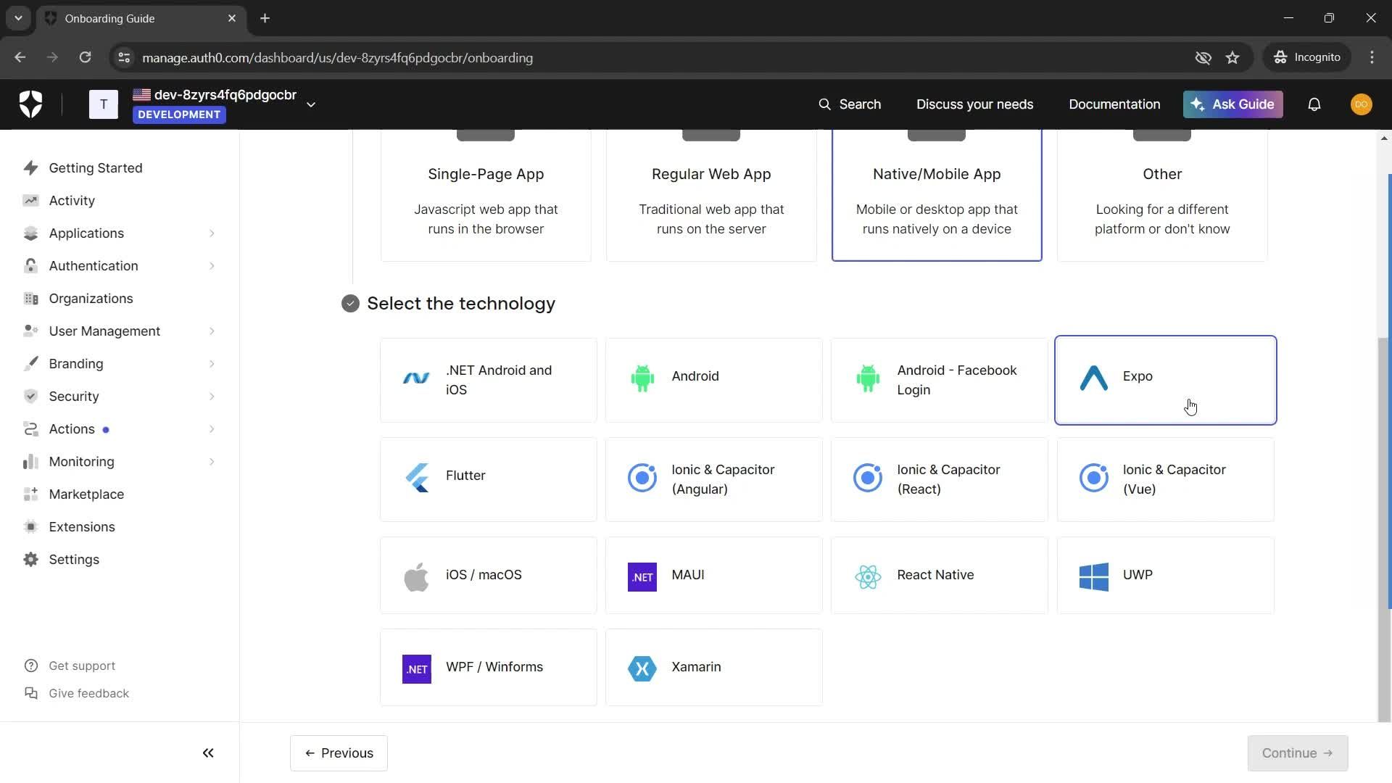Click the Xamarin X icon

[x=642, y=668]
